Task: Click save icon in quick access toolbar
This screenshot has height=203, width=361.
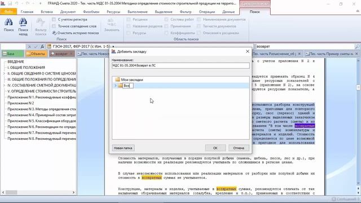Action: click(10, 3)
